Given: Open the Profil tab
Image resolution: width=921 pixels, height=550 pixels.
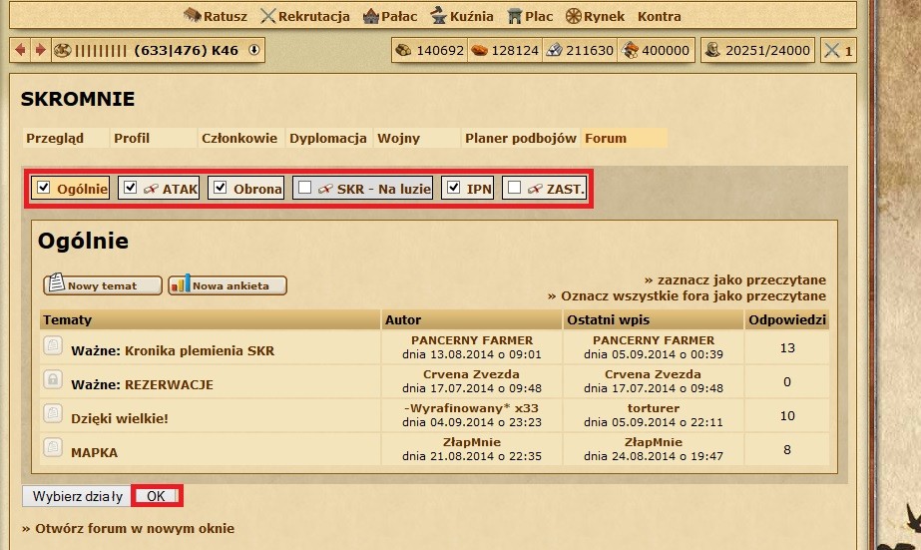Looking at the screenshot, I should pos(132,139).
